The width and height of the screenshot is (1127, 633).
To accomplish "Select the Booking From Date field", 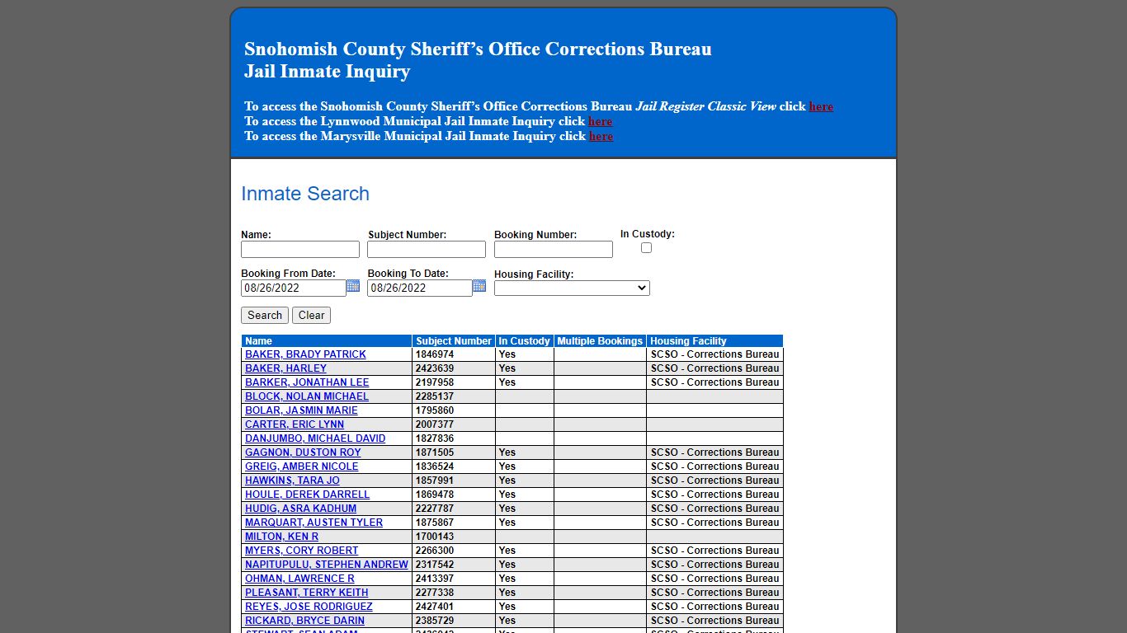I will click(x=294, y=288).
